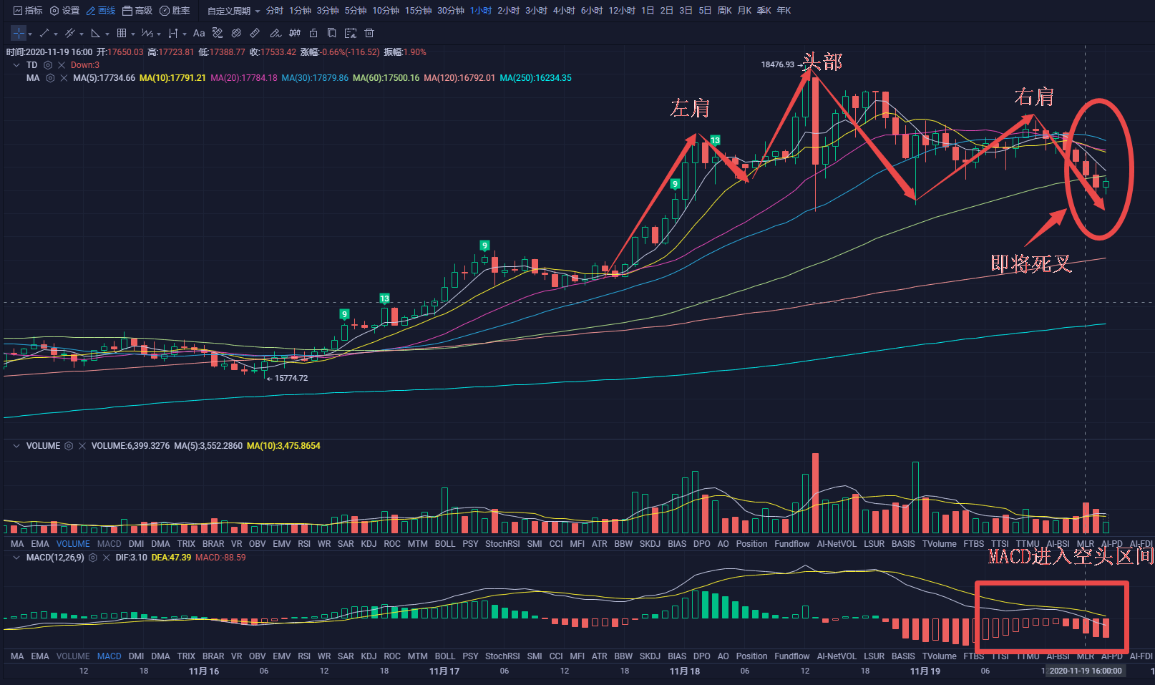Open TD indicator settings hexagon icon
The width and height of the screenshot is (1155, 685).
[x=48, y=65]
